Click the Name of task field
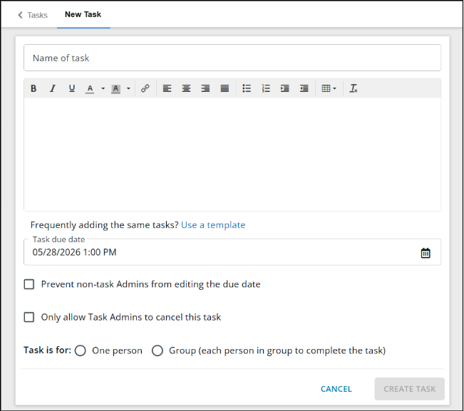The width and height of the screenshot is (464, 411). pyautogui.click(x=232, y=58)
